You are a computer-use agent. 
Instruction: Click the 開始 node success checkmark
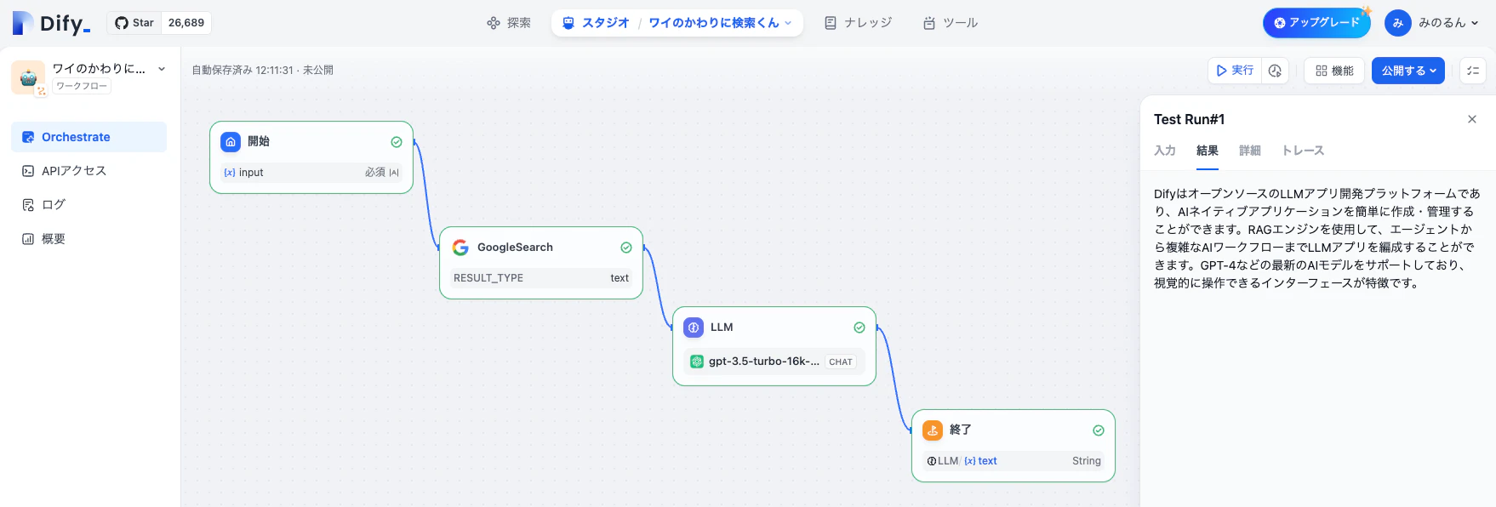click(397, 142)
